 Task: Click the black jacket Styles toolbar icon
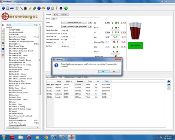pos(25,8)
